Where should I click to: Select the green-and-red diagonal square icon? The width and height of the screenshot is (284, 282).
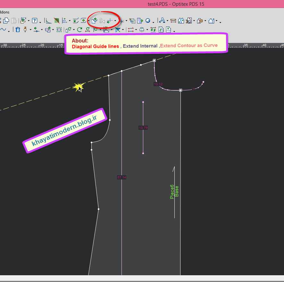(x=56, y=21)
